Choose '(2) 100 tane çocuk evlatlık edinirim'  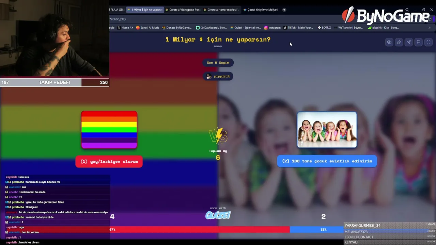[x=327, y=161]
